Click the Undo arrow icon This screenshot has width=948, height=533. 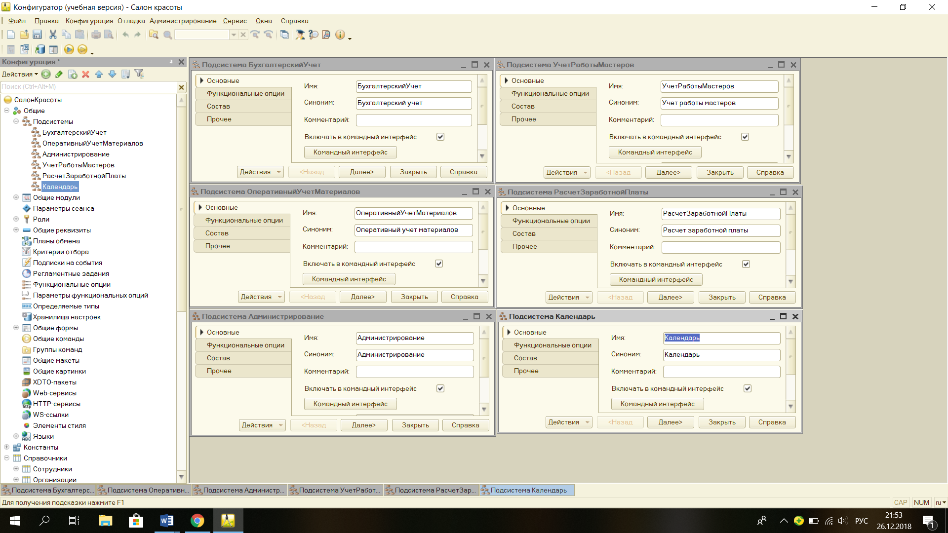point(125,35)
